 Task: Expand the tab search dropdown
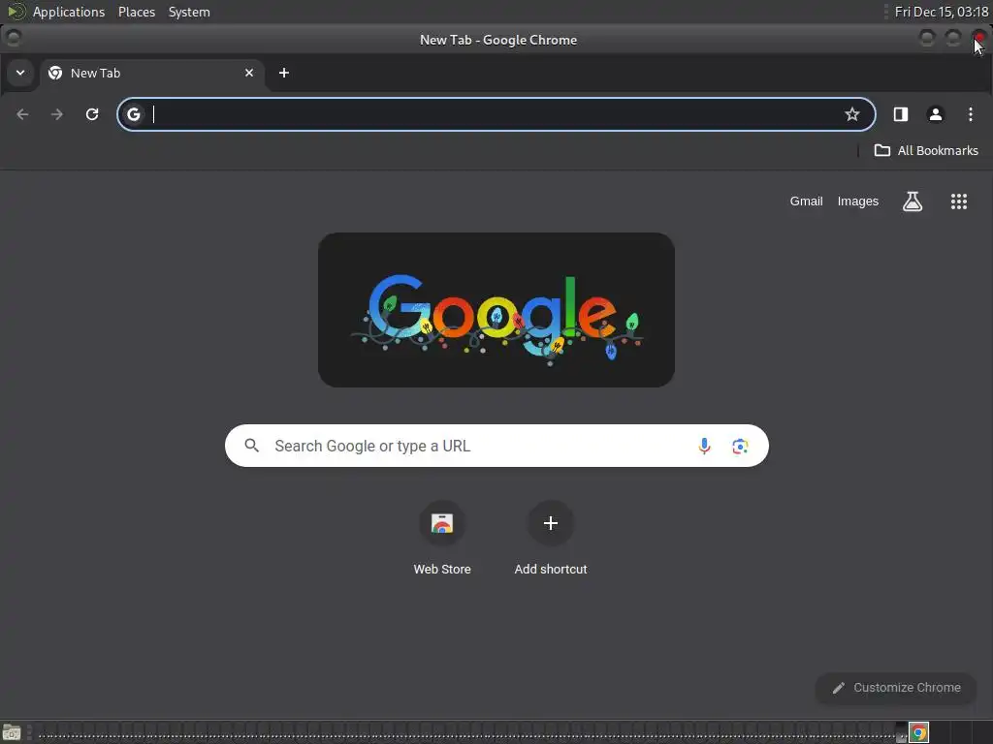pos(20,73)
